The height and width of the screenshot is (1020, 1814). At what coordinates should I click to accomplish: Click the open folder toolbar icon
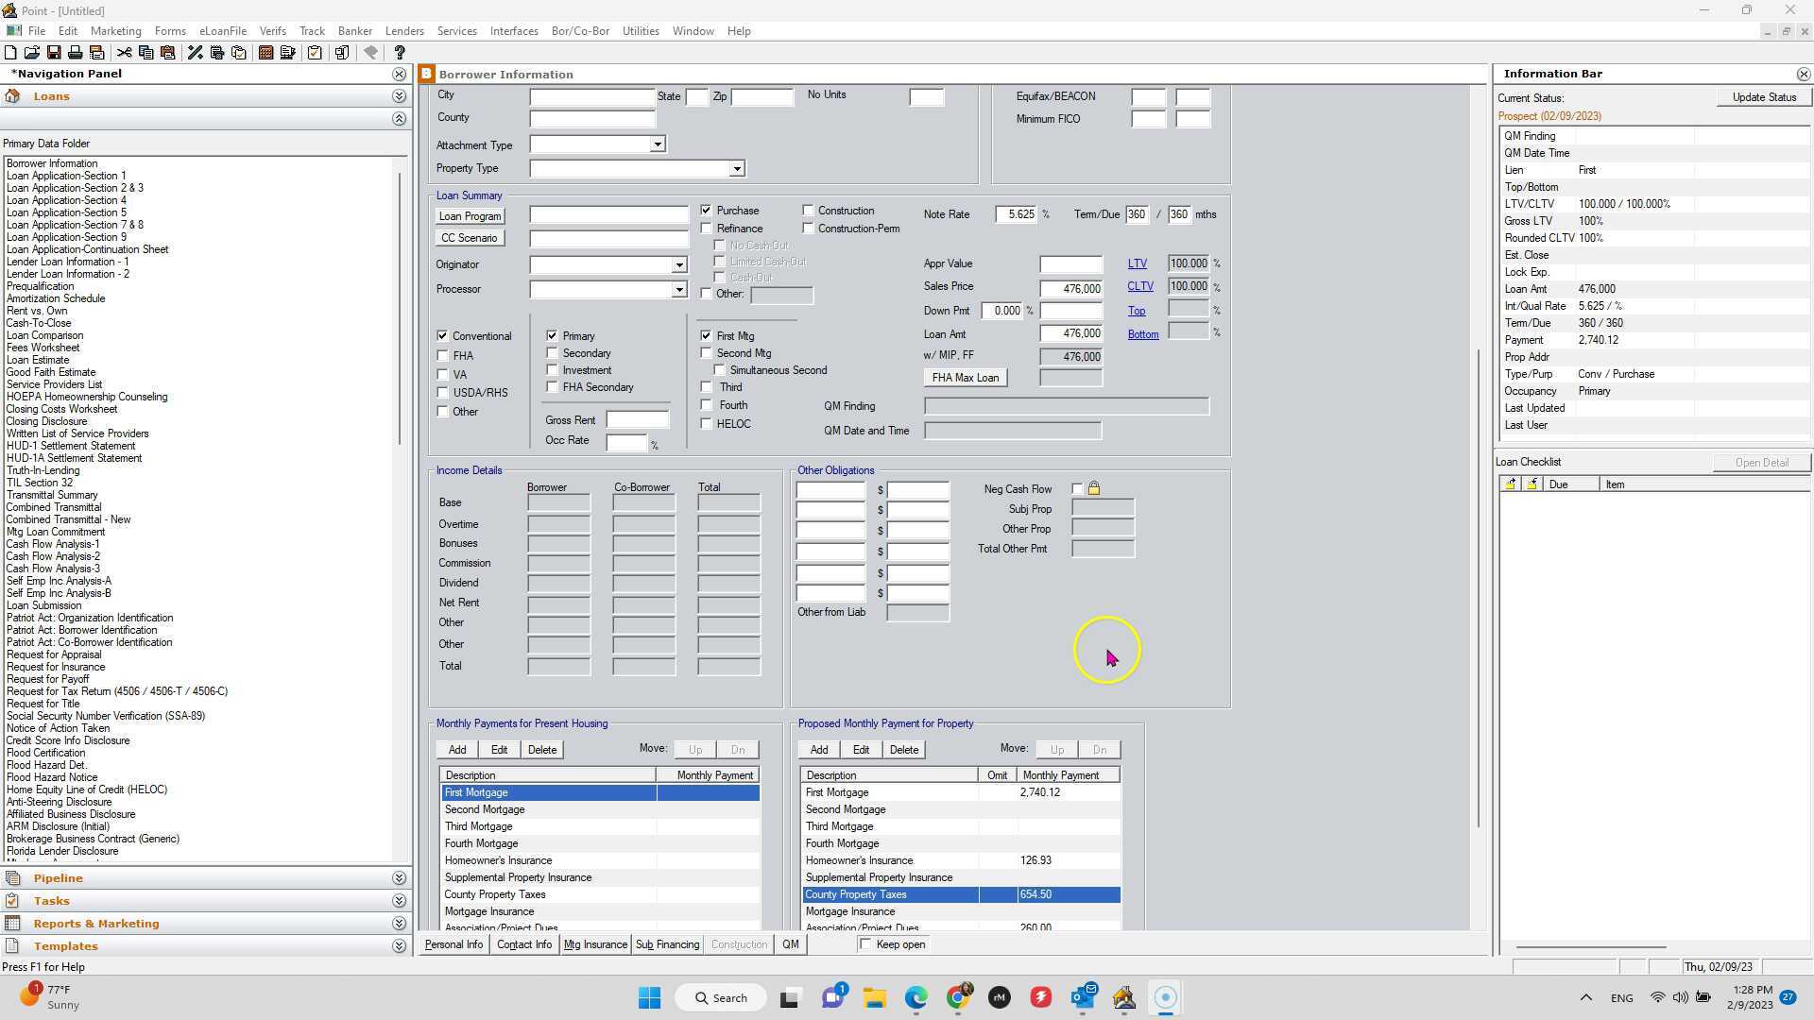tap(31, 53)
